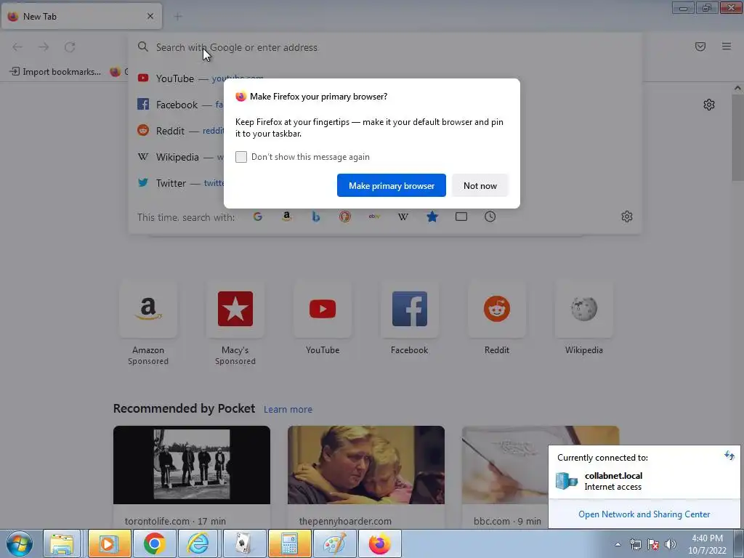The height and width of the screenshot is (558, 744).
Task: Click the page vertical scrollbar thumb
Action: point(737,137)
